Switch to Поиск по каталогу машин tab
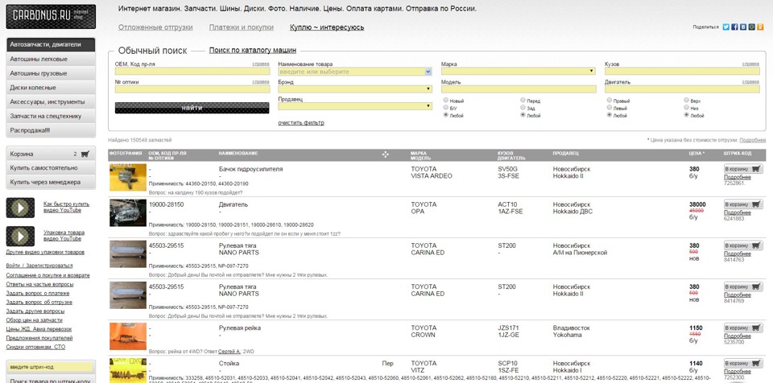 252,50
